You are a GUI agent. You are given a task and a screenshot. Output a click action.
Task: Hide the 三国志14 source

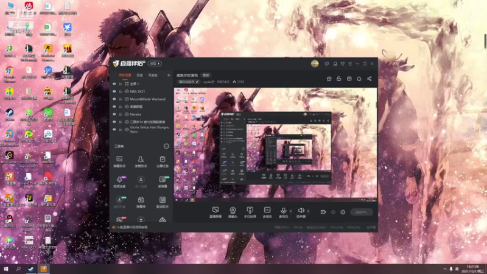click(114, 122)
